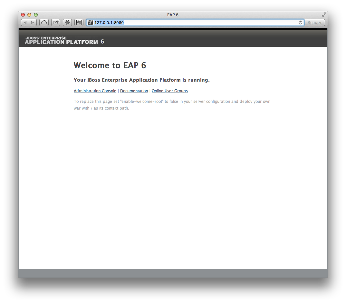Viewport: 346px width, 303px height.
Task: Go back with the Safari back arrow
Action: pos(25,22)
